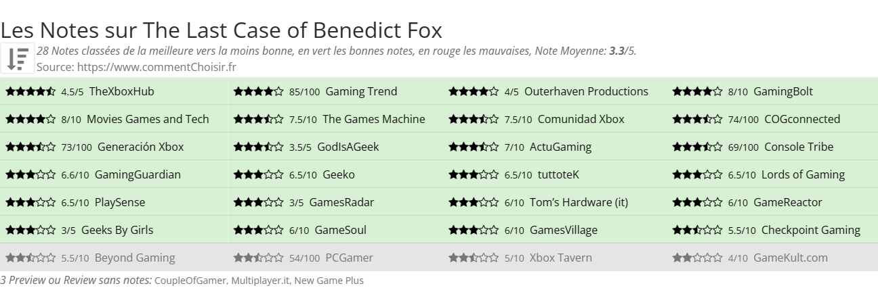
Task: Click the stars beside Beyond Gaming
Action: click(30, 258)
